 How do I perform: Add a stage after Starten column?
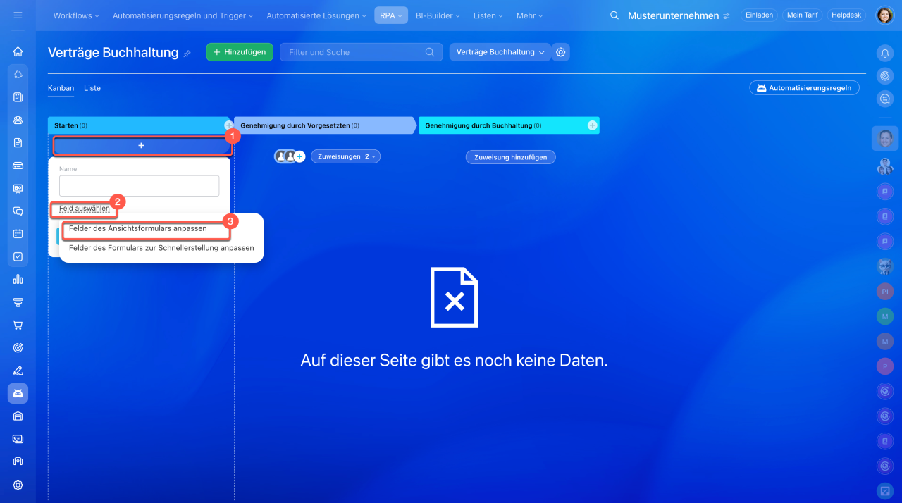click(x=228, y=125)
